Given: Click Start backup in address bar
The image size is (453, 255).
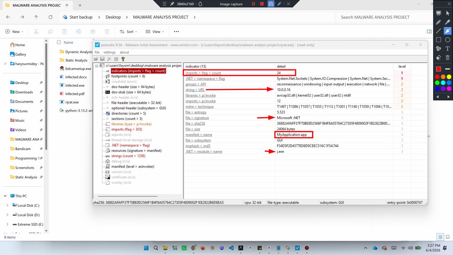Looking at the screenshot, I should [x=81, y=17].
